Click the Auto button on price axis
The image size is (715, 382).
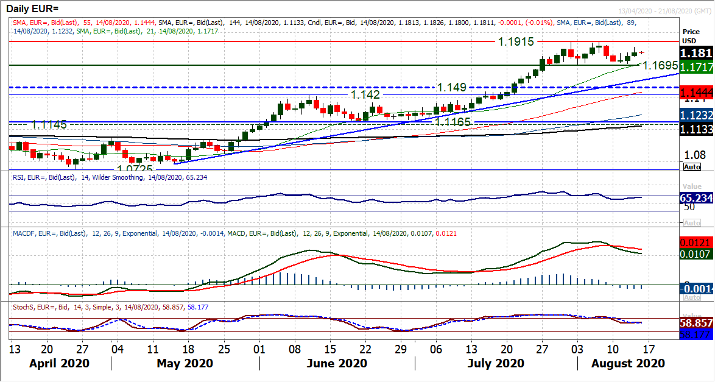pyautogui.click(x=692, y=166)
